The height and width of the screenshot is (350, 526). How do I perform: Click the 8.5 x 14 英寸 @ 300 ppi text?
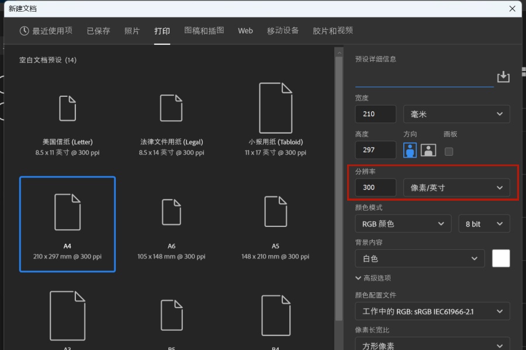pos(171,152)
